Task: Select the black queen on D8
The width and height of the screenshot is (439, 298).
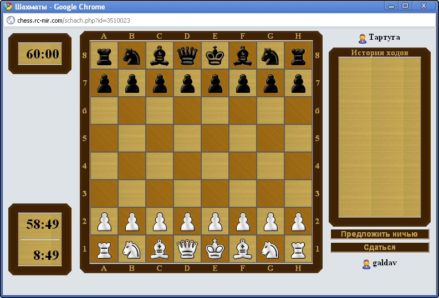Action: pos(187,55)
